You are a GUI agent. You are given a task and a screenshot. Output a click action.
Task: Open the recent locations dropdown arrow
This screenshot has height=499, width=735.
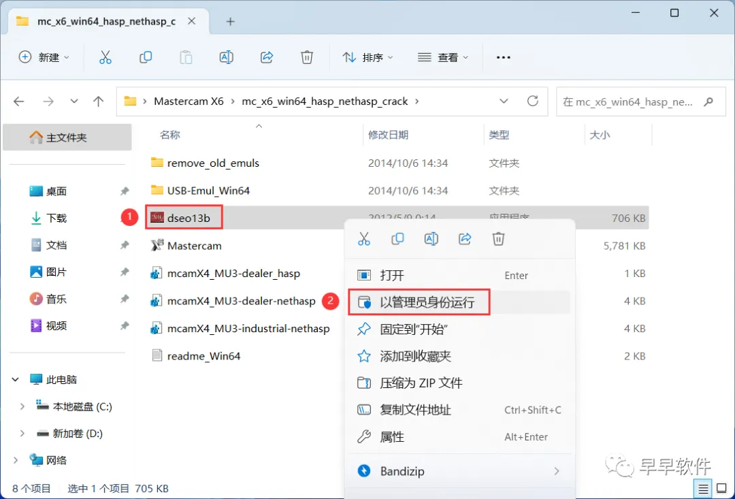pyautogui.click(x=74, y=101)
